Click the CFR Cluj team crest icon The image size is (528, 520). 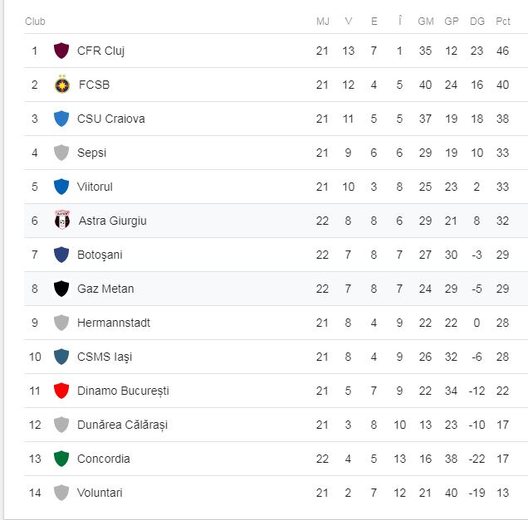pos(61,51)
